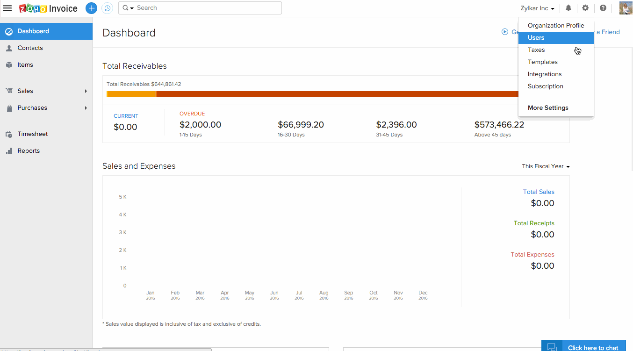
Task: Open the notifications bell icon
Action: [568, 8]
